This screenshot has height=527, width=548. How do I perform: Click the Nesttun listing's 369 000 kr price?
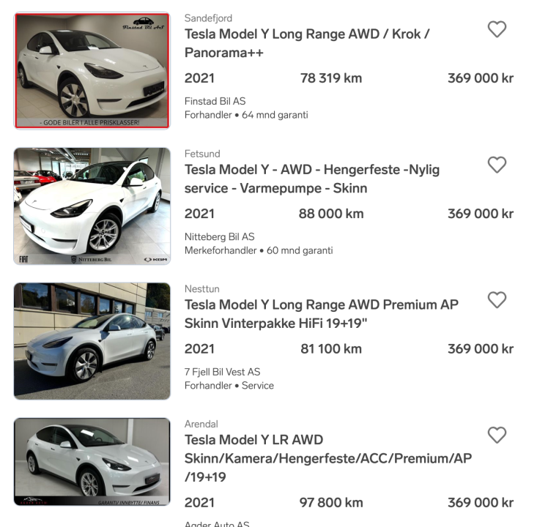pos(481,349)
